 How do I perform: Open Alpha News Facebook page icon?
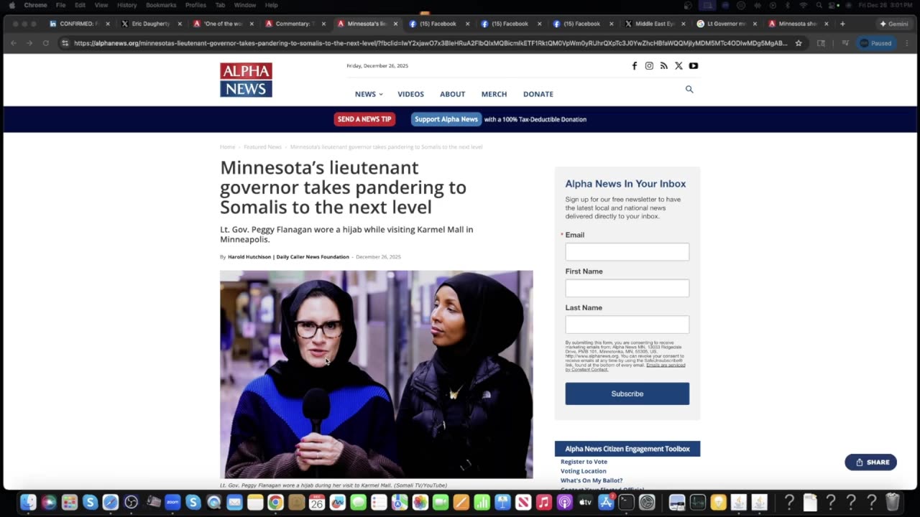point(634,66)
